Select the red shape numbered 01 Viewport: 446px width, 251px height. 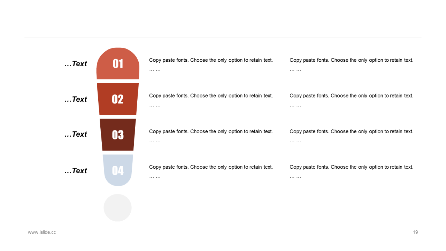pos(118,63)
